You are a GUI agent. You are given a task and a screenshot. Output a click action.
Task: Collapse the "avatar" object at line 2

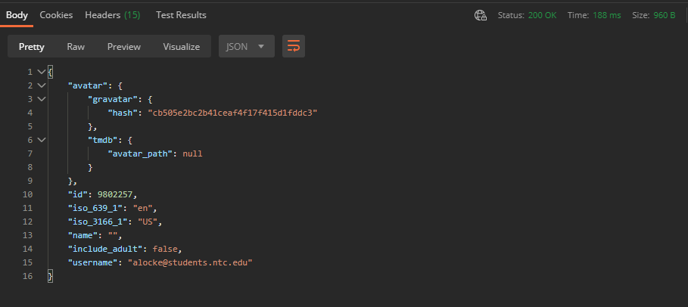(42, 85)
